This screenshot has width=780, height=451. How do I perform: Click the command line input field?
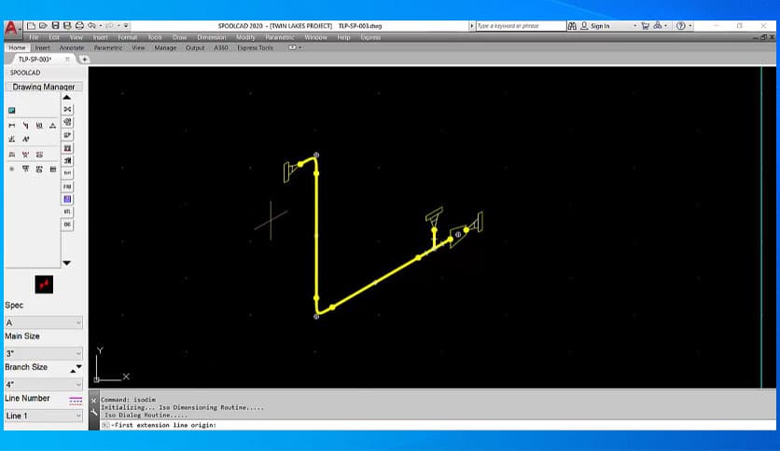click(438, 425)
